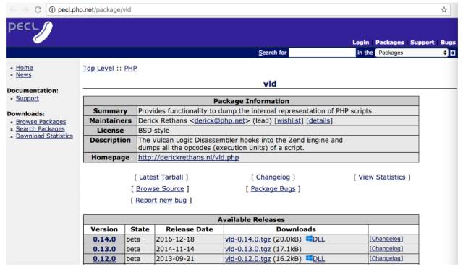
Task: Click Windows DLL icon for 0.12.0
Action: pyautogui.click(x=309, y=258)
